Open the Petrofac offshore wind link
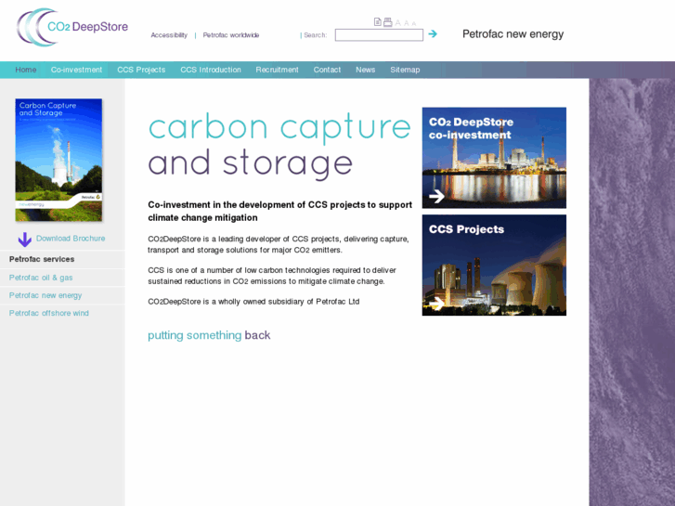 [49, 313]
